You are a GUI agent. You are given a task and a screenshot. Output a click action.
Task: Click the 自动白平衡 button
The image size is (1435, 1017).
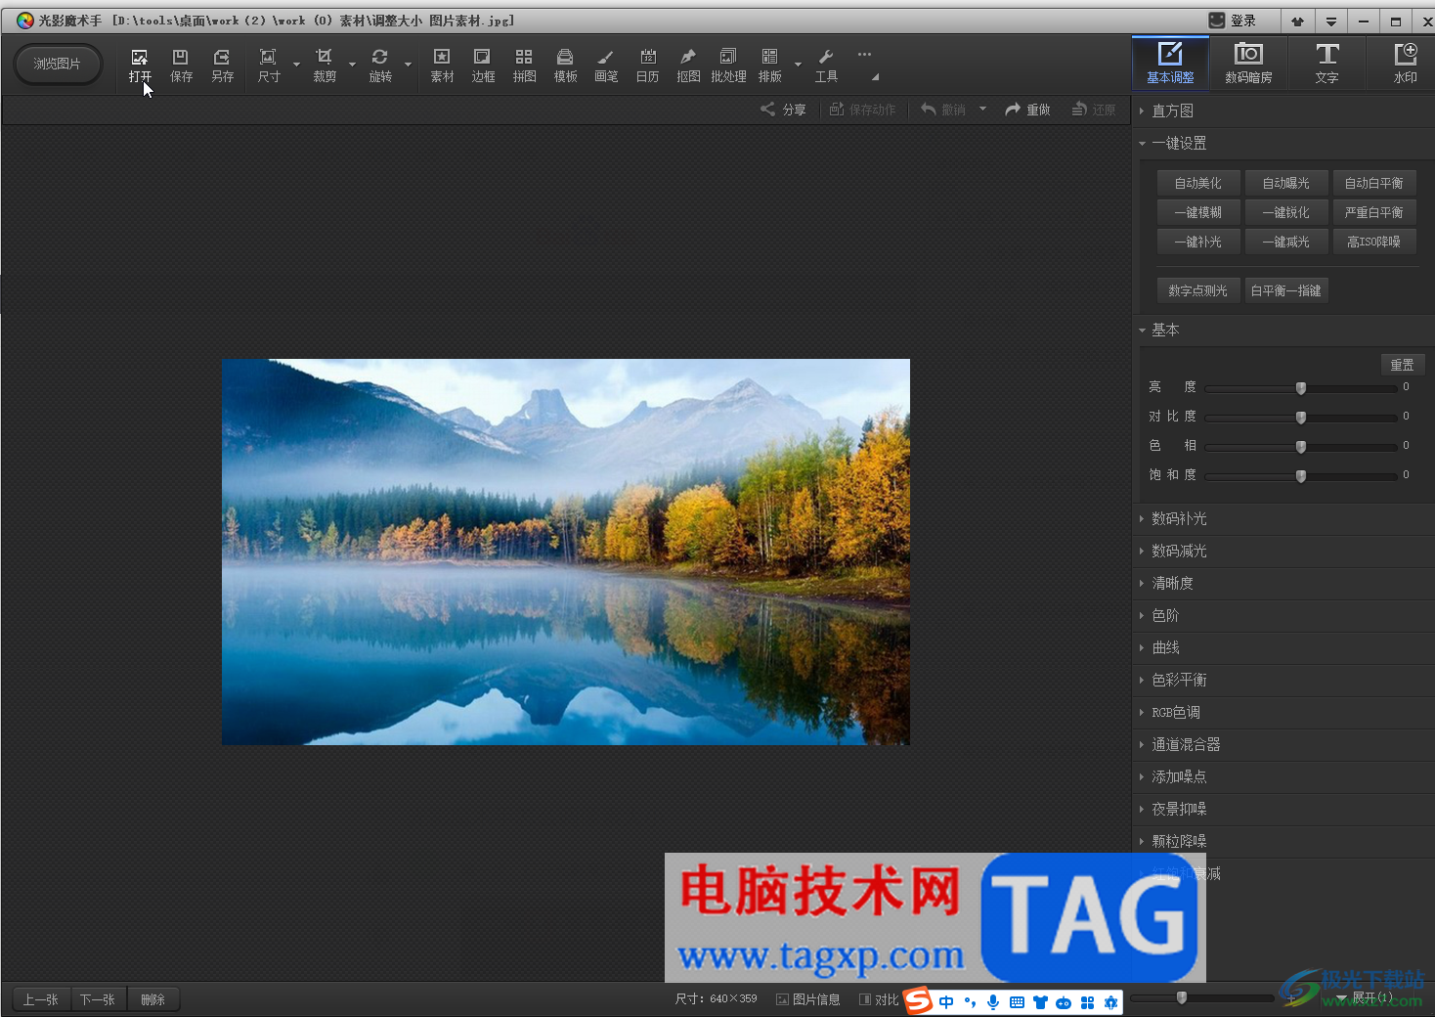click(x=1374, y=183)
